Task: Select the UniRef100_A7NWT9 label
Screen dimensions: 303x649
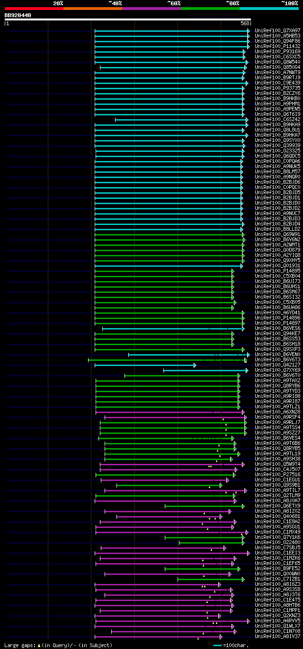Action: coord(277,72)
